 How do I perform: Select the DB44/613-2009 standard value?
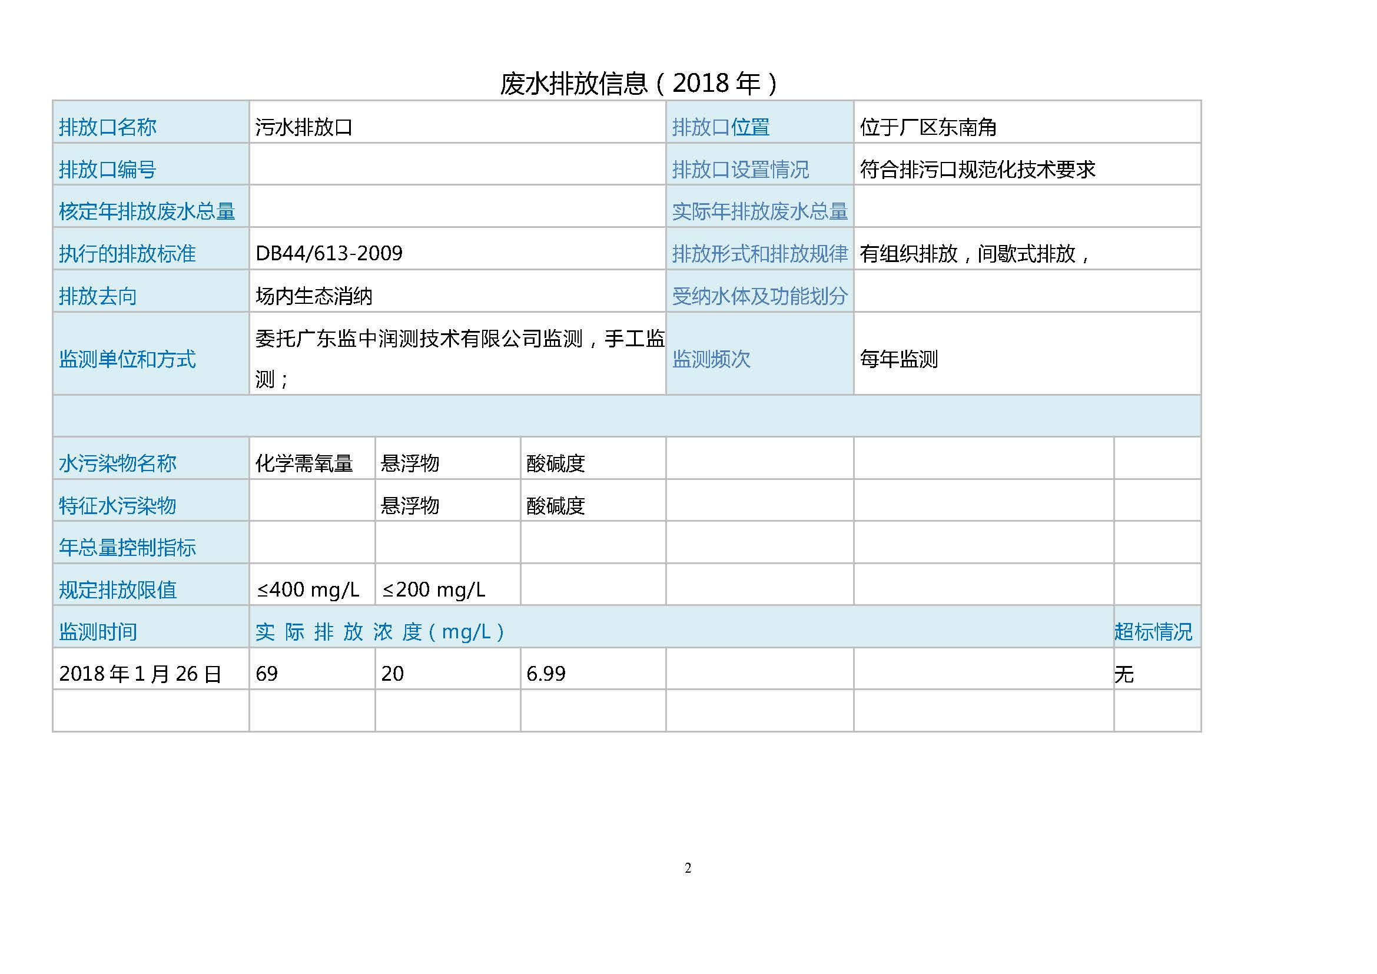(x=329, y=254)
